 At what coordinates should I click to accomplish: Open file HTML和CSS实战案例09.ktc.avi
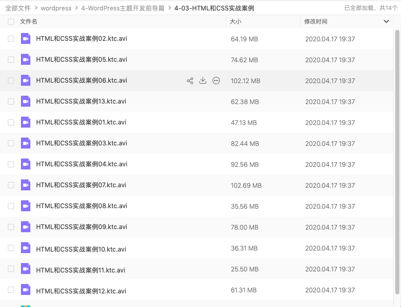(x=82, y=227)
